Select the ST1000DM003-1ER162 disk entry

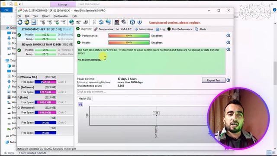[x=45, y=34]
